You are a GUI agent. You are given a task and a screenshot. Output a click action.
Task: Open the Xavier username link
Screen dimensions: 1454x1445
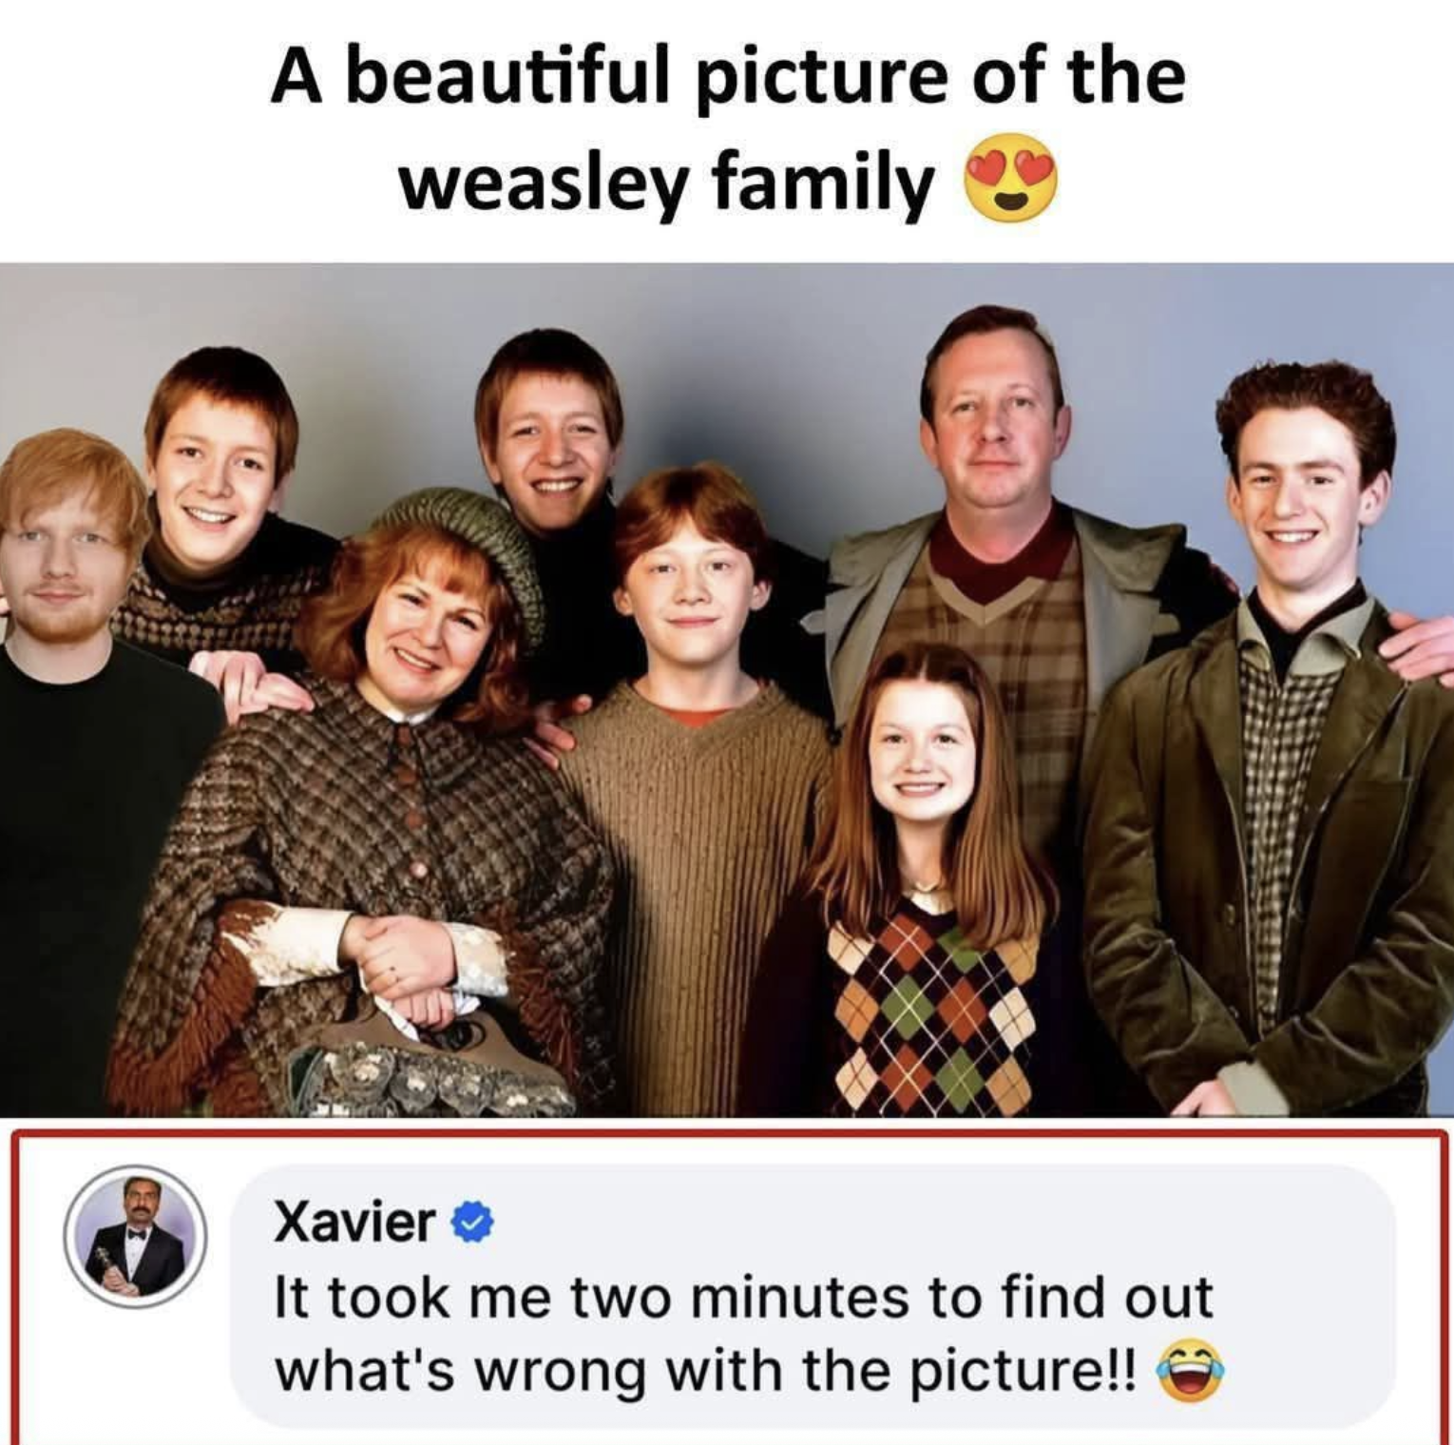pyautogui.click(x=354, y=1223)
